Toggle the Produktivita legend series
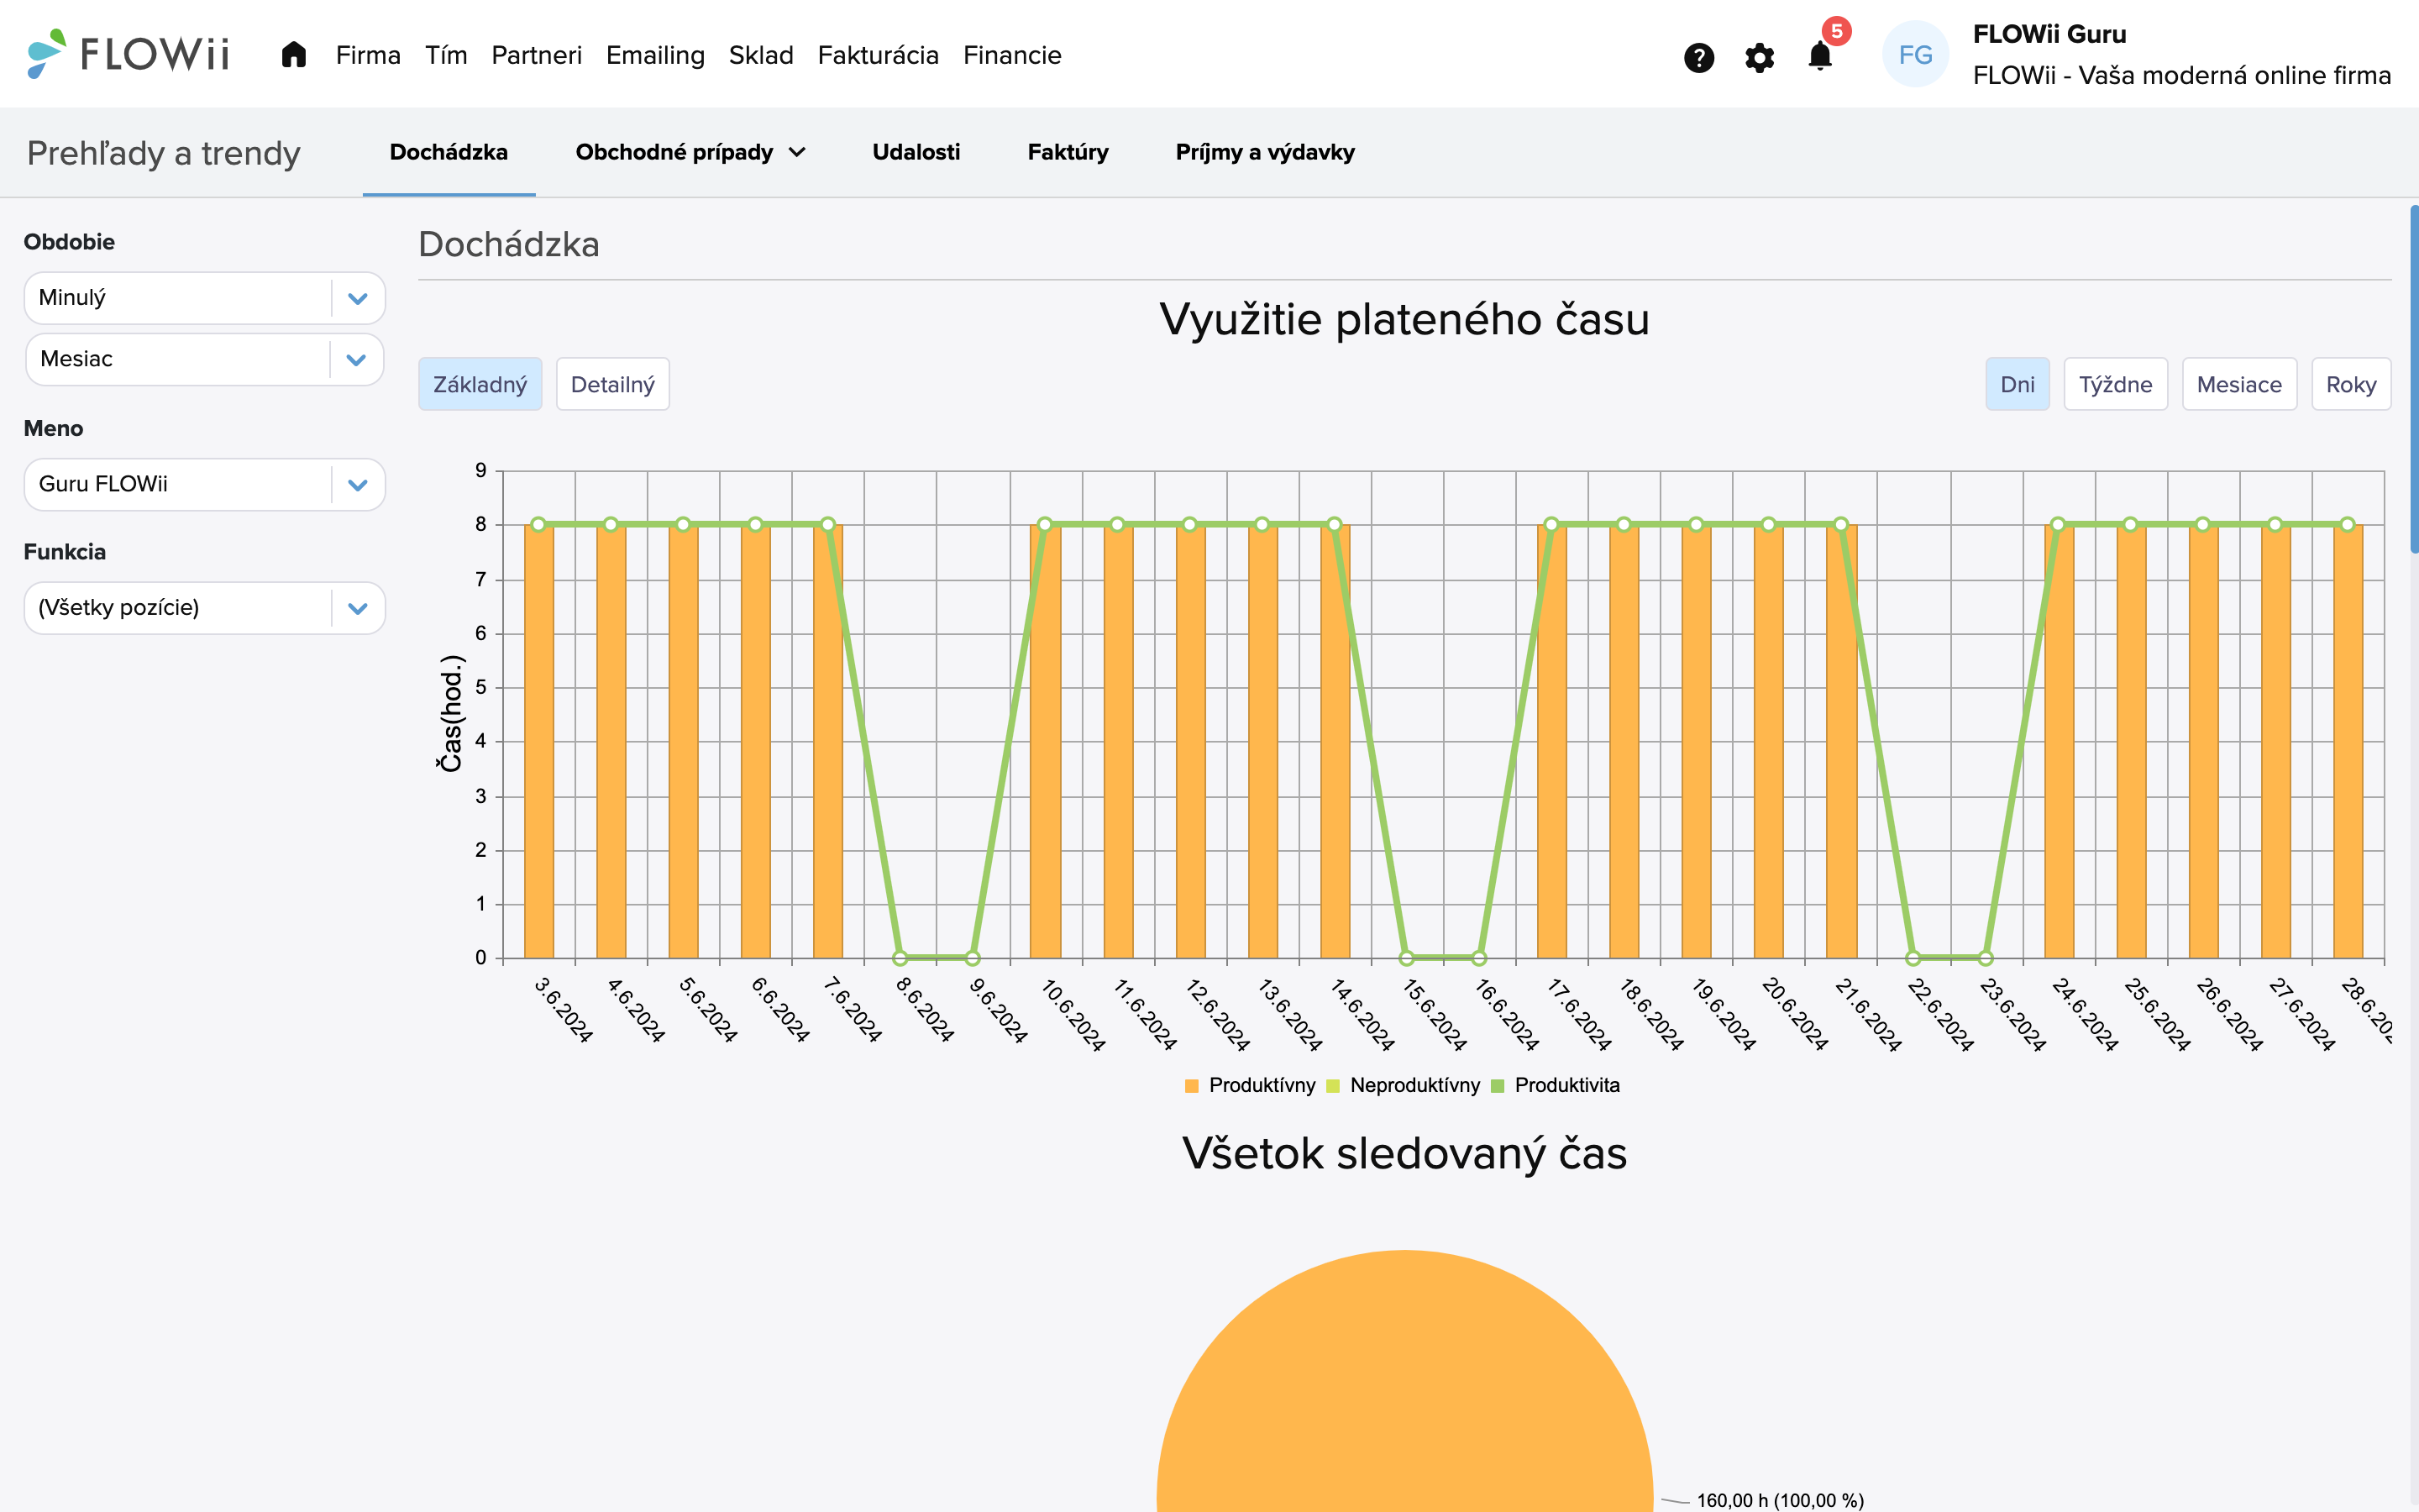 (x=1566, y=1085)
